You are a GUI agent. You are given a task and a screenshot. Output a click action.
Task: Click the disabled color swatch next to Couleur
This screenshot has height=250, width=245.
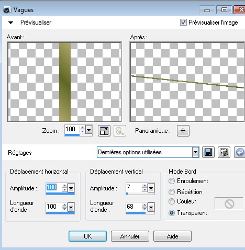tap(229, 203)
